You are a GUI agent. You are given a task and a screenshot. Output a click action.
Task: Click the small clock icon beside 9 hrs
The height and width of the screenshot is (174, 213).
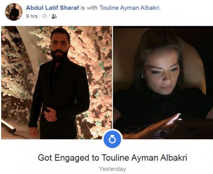45,16
